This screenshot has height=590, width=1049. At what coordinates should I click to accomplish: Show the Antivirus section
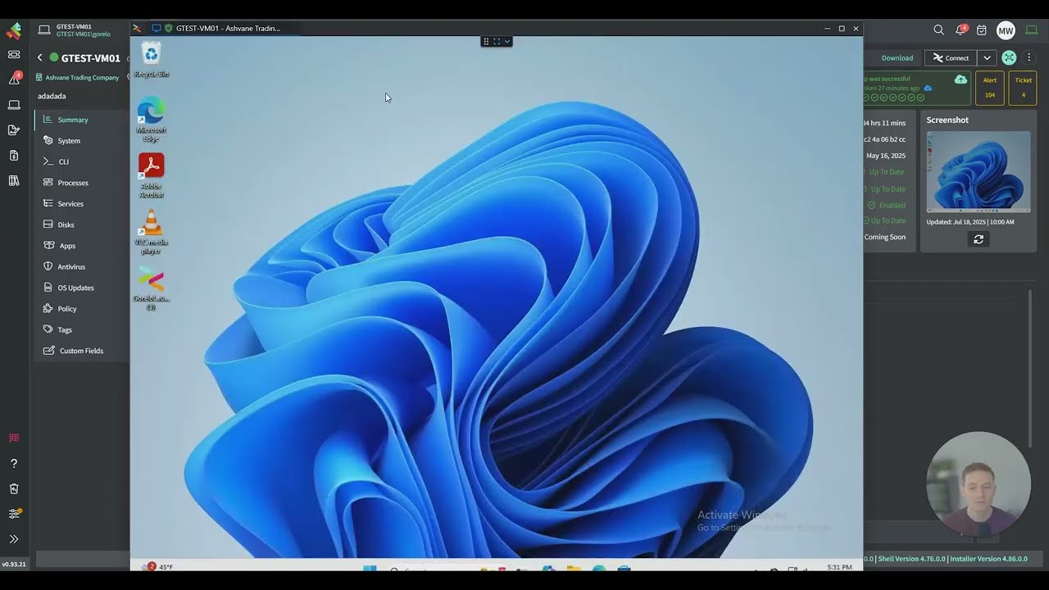click(81, 266)
